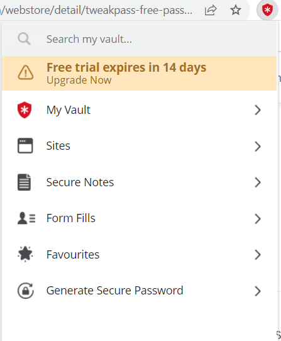The height and width of the screenshot is (341, 281).
Task: Bookmark this page with the star icon
Action: tap(235, 10)
